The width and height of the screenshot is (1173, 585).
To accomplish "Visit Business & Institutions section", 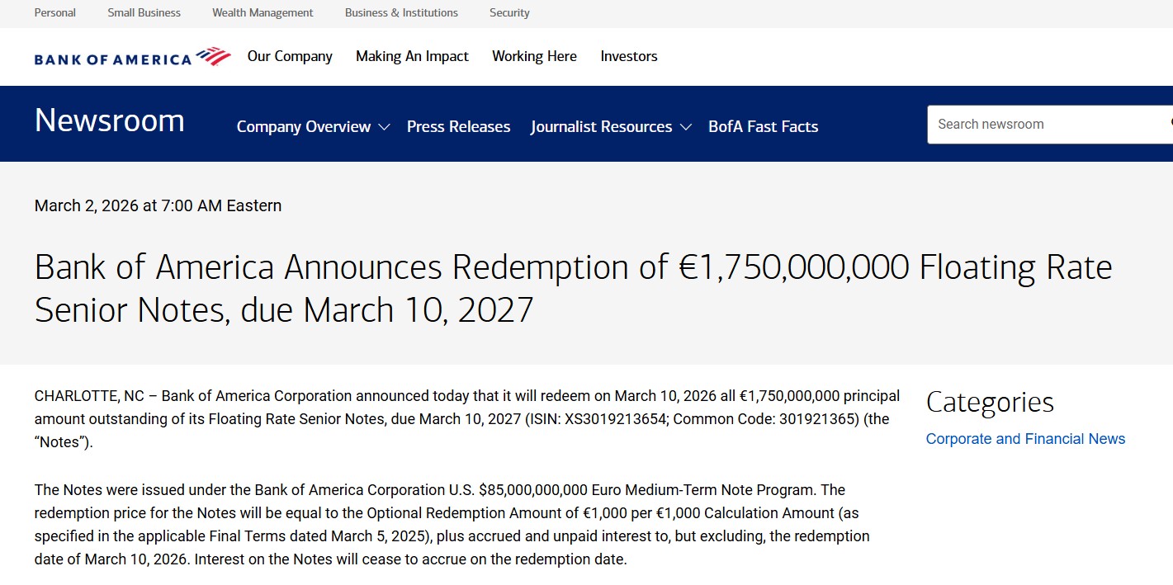I will [401, 13].
